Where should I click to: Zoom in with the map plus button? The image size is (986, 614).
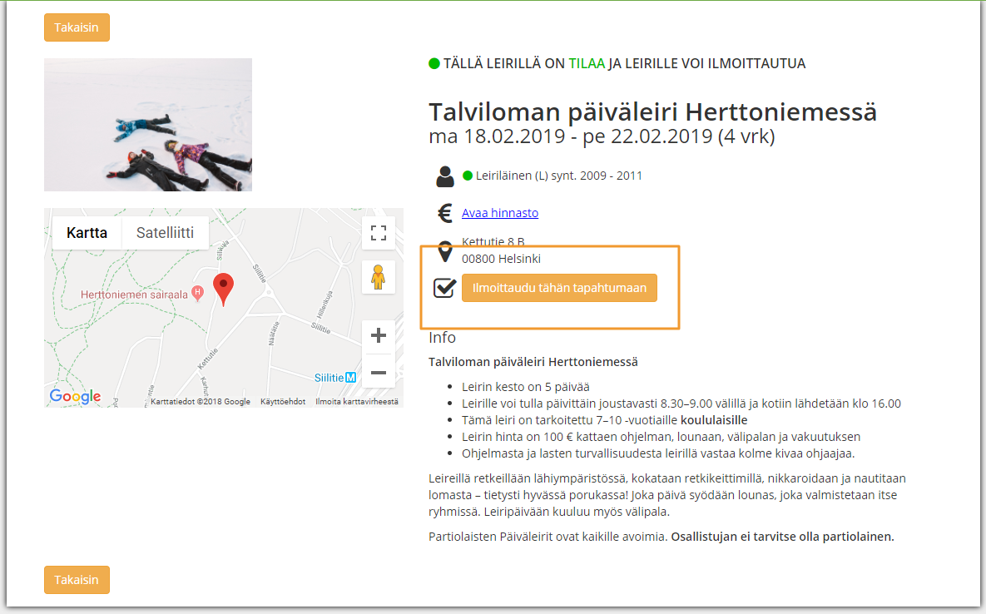coord(378,335)
